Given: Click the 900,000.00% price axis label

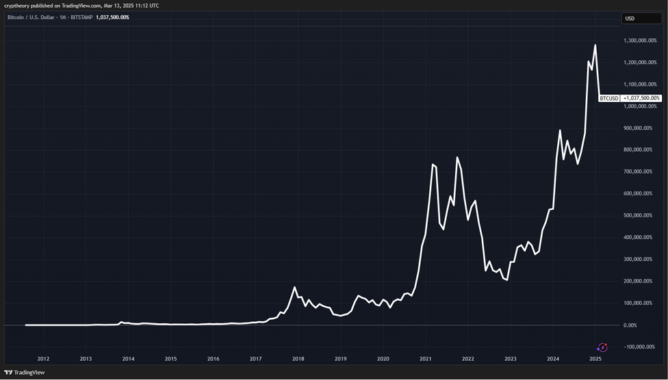Looking at the screenshot, I should tap(638, 128).
